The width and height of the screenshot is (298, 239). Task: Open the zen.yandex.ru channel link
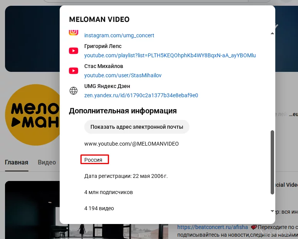click(141, 95)
